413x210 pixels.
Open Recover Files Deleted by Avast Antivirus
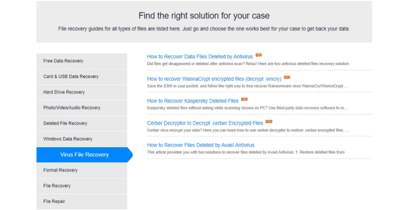tap(201, 145)
